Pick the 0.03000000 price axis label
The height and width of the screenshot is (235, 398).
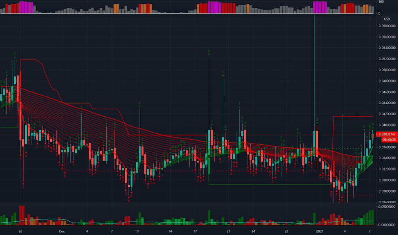[387, 180]
